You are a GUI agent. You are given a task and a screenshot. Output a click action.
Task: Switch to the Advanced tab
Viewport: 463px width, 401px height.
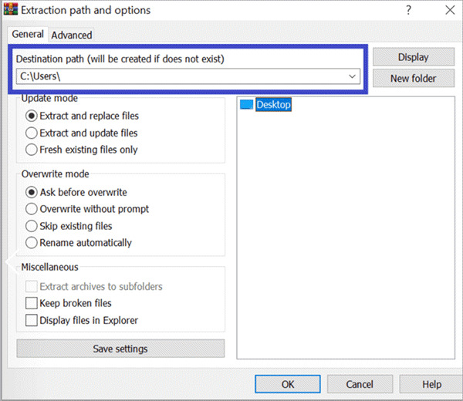pyautogui.click(x=72, y=35)
